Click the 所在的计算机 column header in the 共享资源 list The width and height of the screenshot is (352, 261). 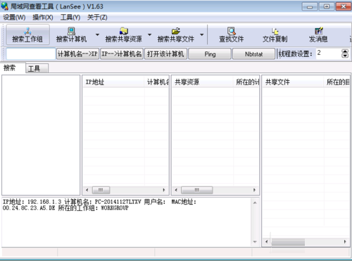pos(246,82)
